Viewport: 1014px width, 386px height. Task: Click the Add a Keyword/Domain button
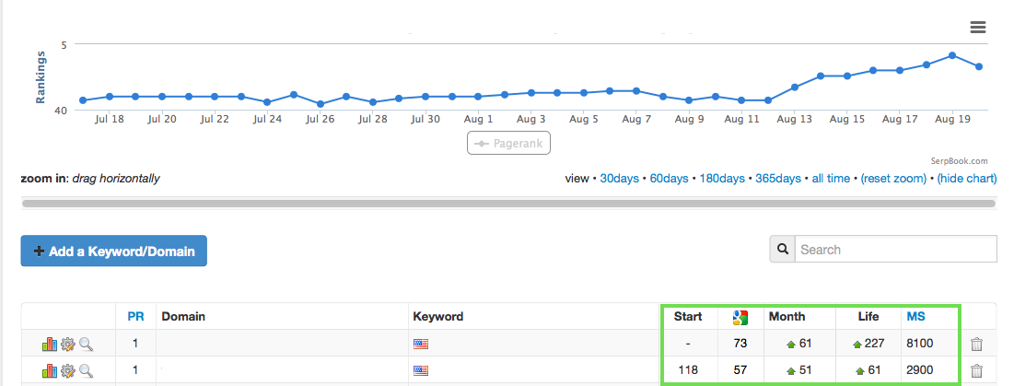(114, 251)
